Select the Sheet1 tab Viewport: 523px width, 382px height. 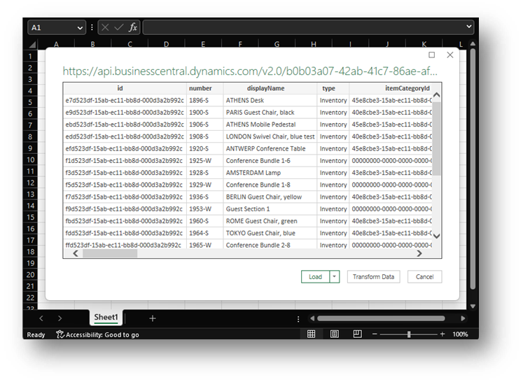[x=106, y=317]
